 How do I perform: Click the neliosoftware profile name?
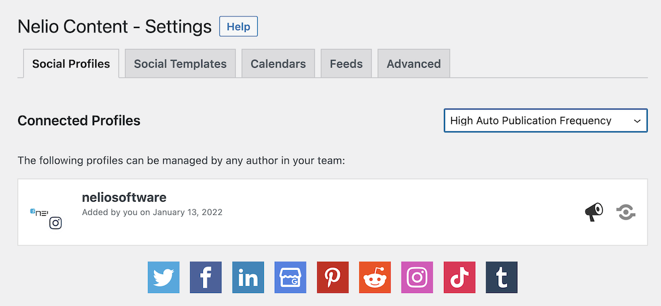click(124, 197)
